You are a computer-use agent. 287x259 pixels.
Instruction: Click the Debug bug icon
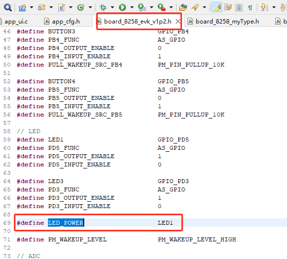point(103,7)
